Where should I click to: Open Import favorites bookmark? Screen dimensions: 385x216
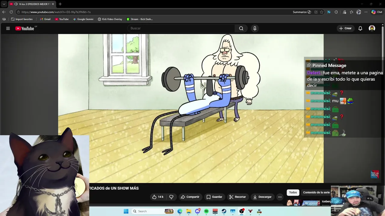pyautogui.click(x=22, y=19)
